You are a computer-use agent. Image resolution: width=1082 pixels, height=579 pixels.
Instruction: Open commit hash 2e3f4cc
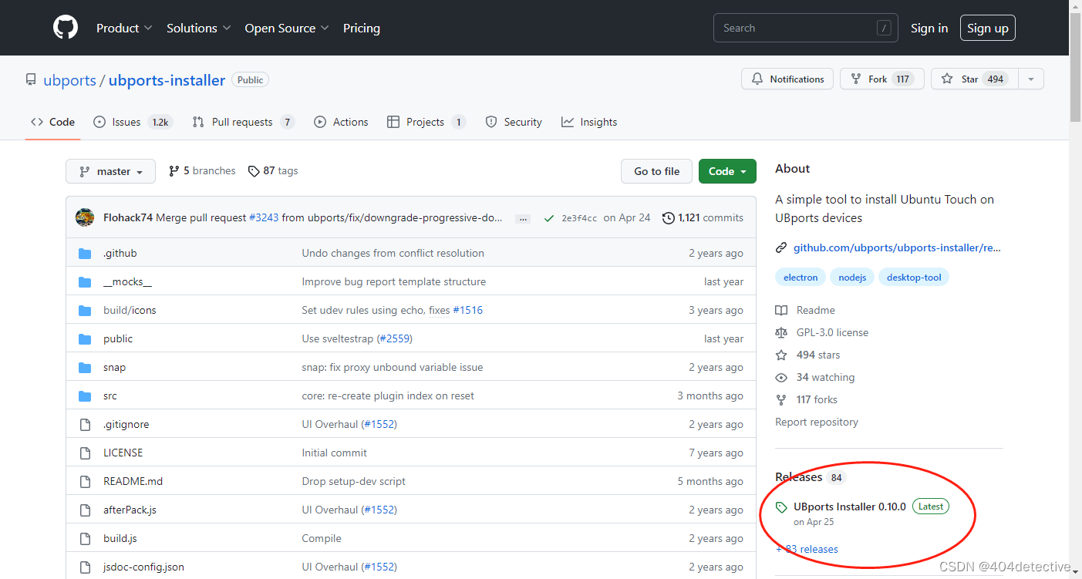[x=579, y=218]
